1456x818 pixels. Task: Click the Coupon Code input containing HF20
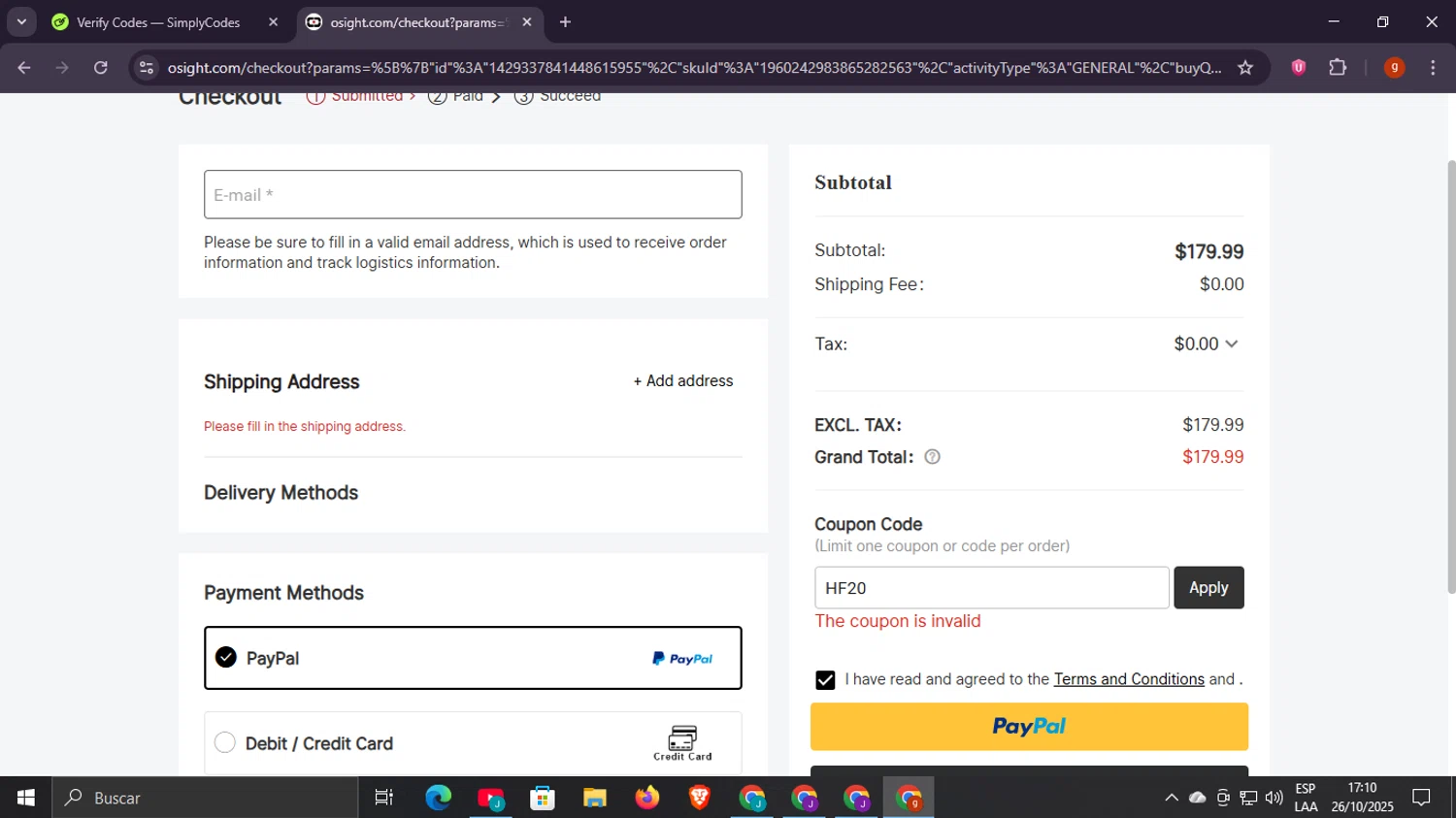click(991, 588)
